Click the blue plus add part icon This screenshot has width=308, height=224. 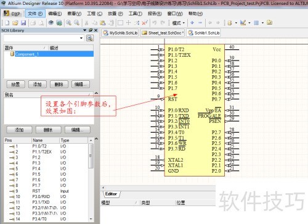tap(192, 23)
